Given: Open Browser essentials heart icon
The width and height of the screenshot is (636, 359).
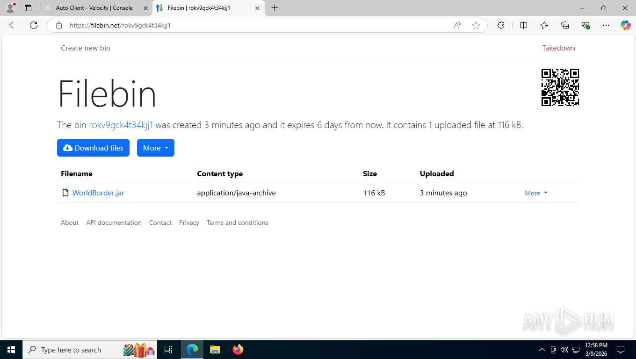Looking at the screenshot, I should point(585,25).
